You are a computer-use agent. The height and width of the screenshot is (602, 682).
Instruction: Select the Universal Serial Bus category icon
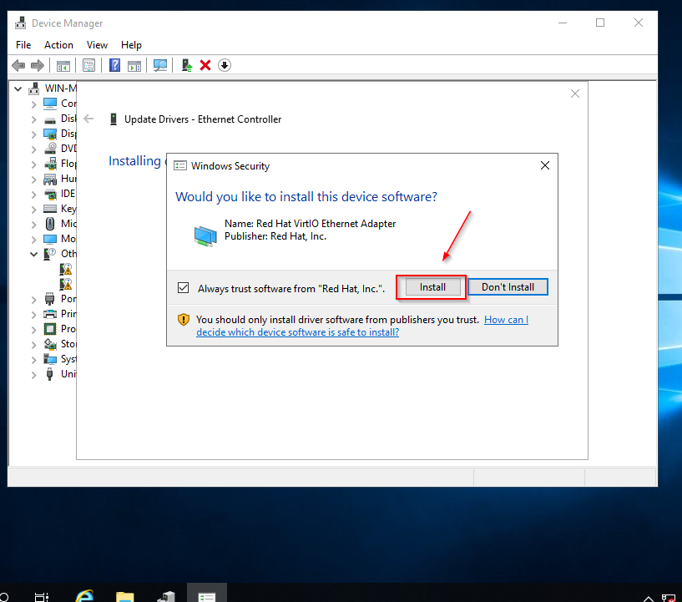[49, 374]
